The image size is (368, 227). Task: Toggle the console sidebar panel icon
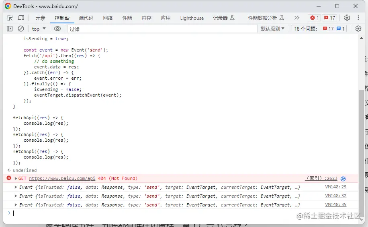pos(10,29)
